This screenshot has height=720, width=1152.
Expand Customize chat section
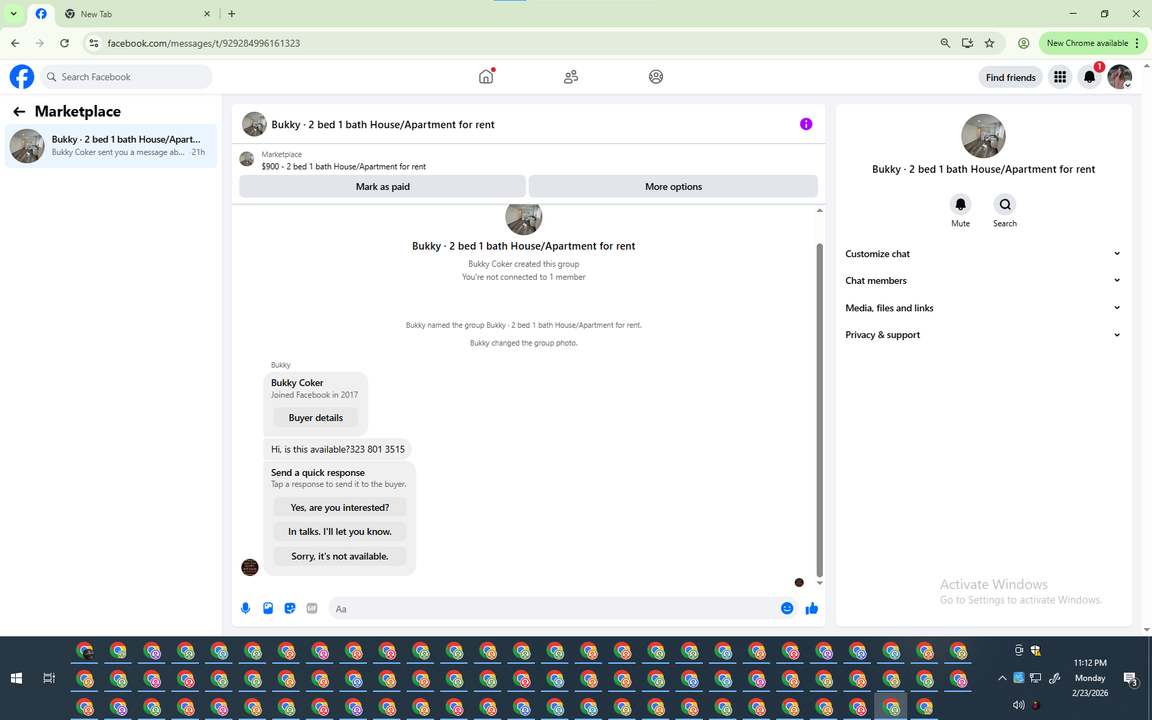click(983, 254)
